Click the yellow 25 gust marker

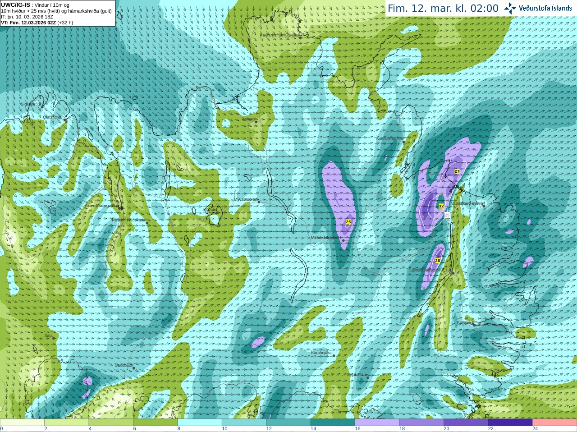(348, 222)
